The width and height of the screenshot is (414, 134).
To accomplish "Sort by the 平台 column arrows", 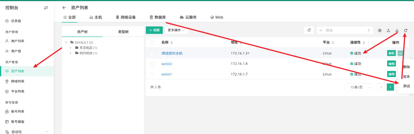I will 333,43.
